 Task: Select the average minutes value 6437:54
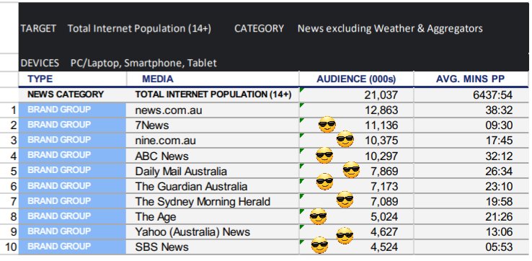pos(492,95)
